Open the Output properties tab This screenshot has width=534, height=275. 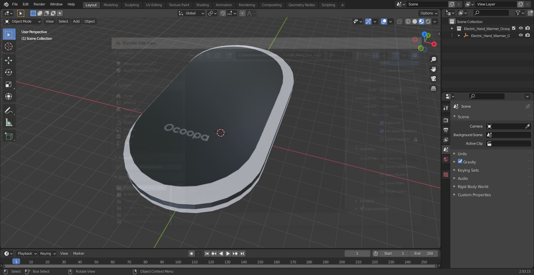pos(446,130)
